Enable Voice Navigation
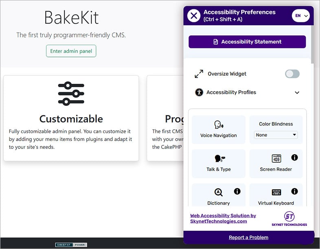 [x=218, y=130]
